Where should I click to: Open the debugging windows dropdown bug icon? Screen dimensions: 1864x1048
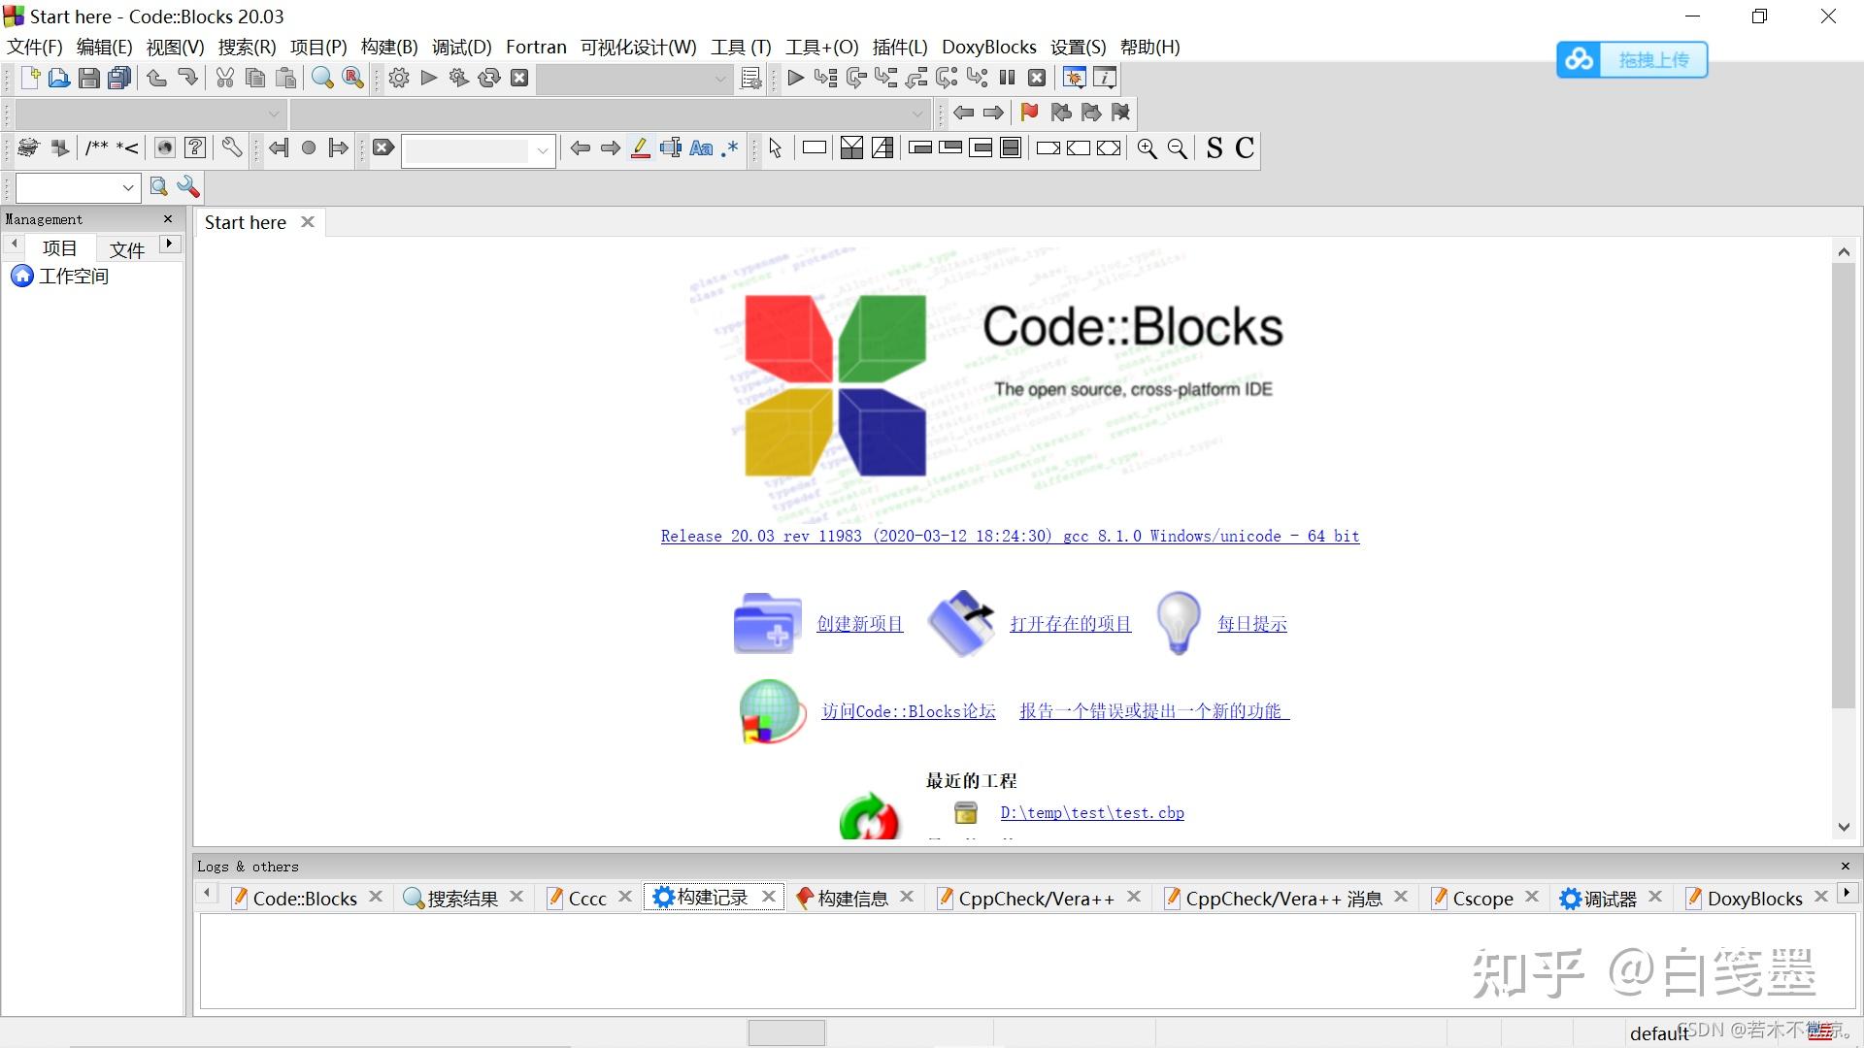pos(1074,78)
